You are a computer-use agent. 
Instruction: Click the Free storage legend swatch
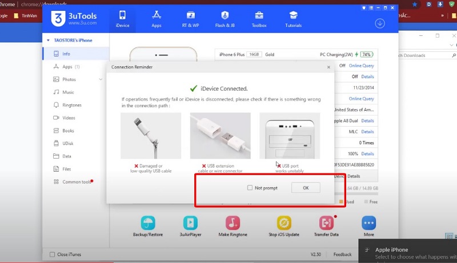366,201
